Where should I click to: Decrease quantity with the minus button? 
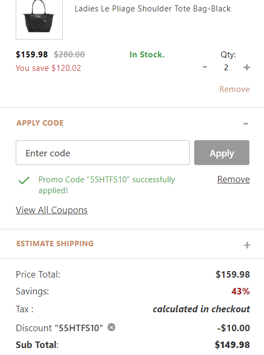204,67
